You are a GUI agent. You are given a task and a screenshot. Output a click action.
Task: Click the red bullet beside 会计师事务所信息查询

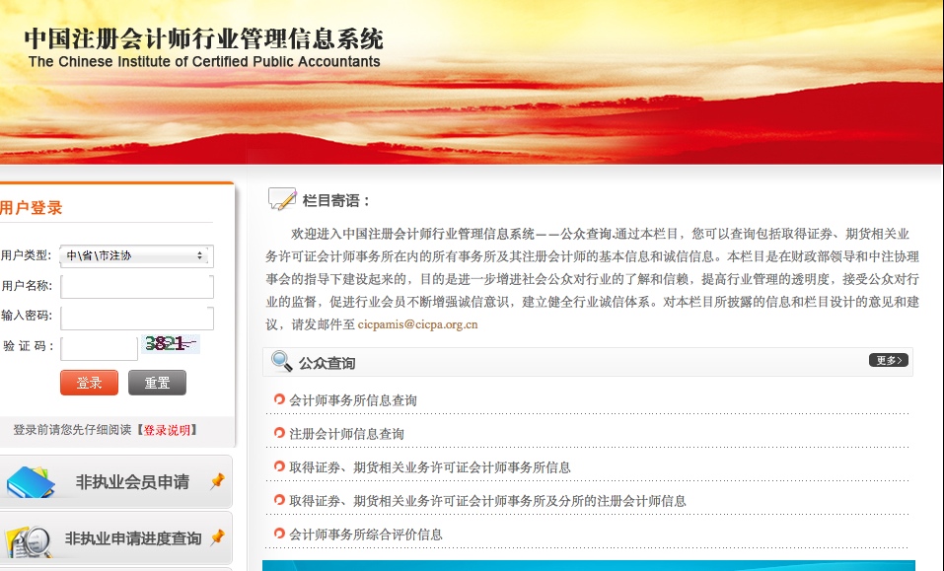279,399
